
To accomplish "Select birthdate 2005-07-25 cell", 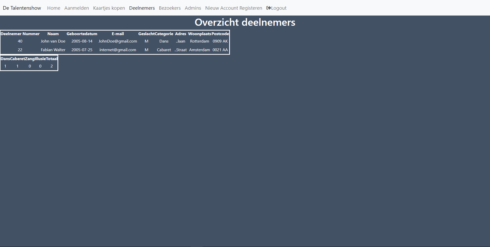I will (x=82, y=50).
